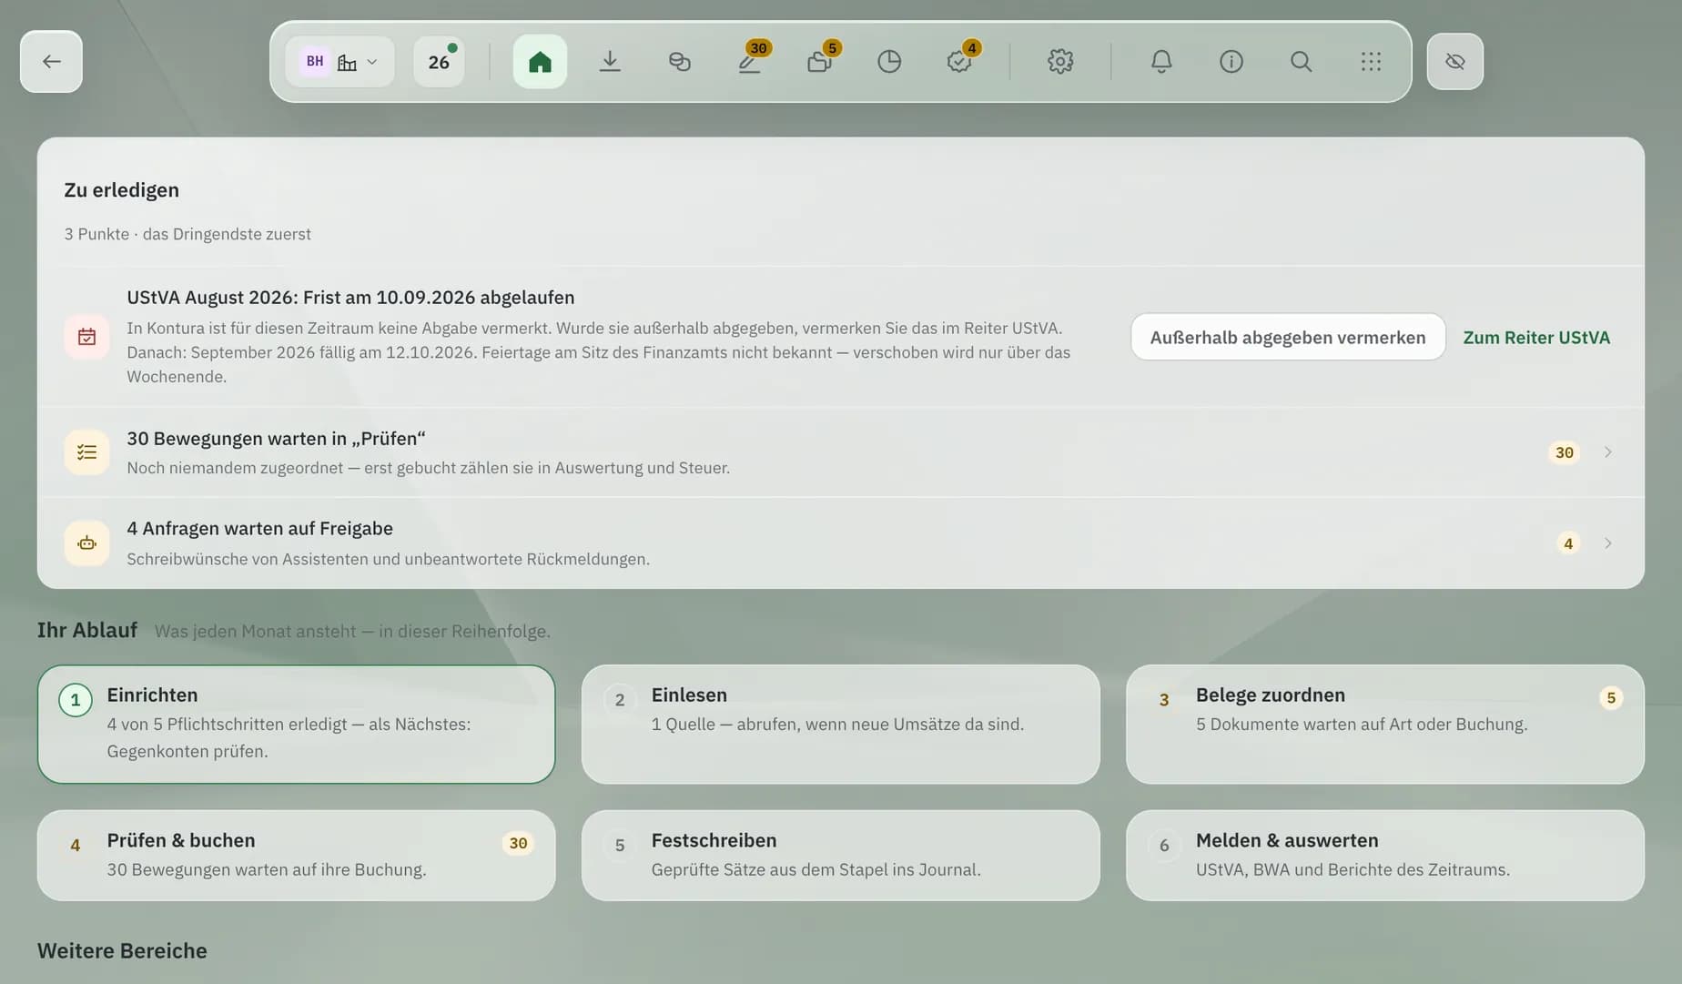Screen dimensions: 1682x984
Task: Open the settings gear icon
Action: coord(1060,62)
